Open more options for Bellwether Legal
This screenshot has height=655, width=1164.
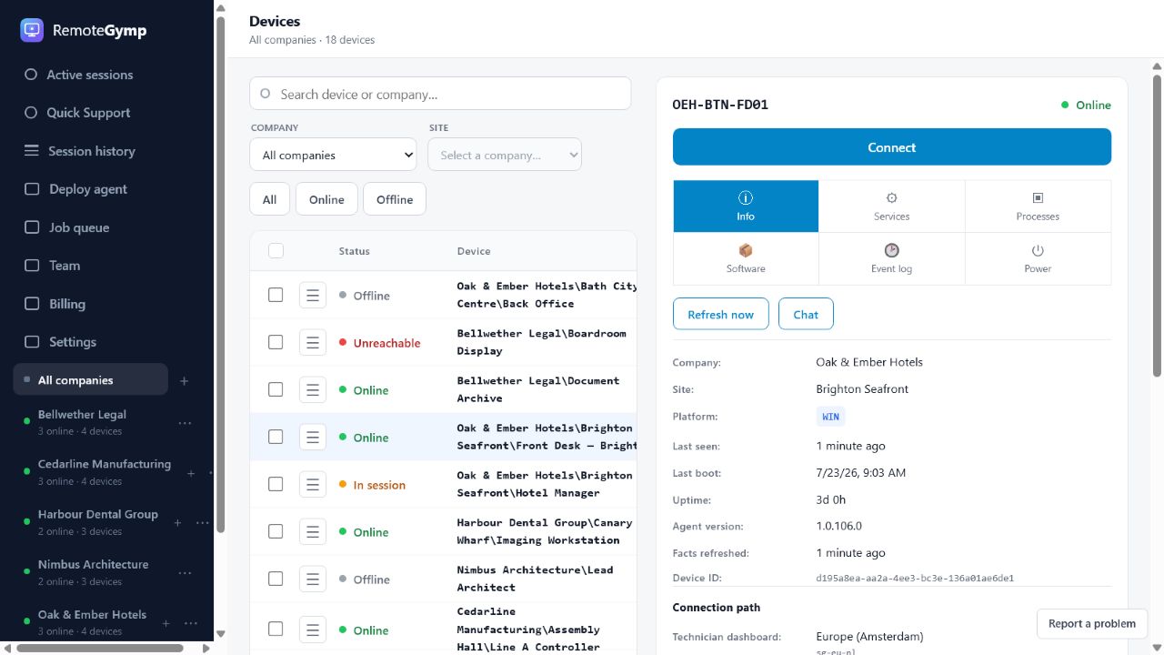pyautogui.click(x=186, y=423)
